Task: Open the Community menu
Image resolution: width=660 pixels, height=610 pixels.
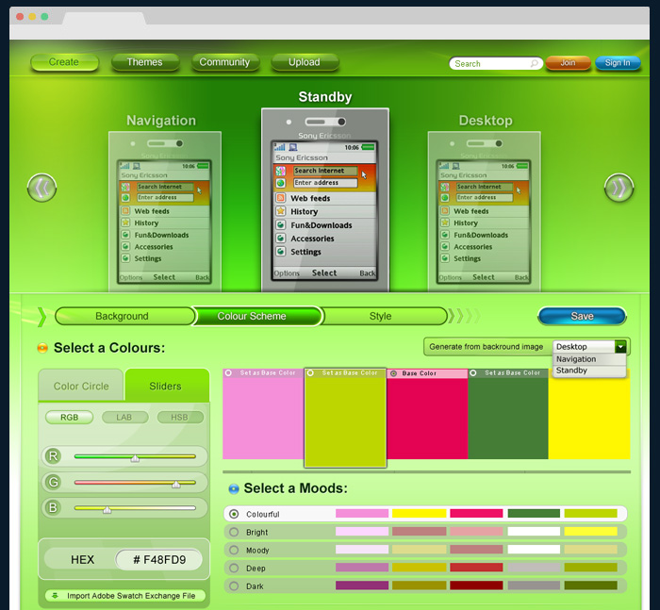Action: [x=224, y=62]
